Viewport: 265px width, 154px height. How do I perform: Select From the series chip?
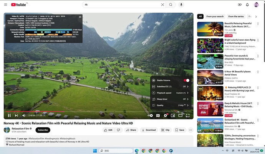click(x=236, y=16)
